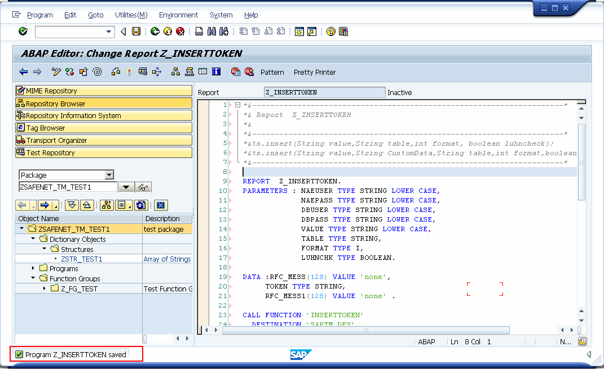Click the yellow Help question mark icon
The height and width of the screenshot is (369, 604).
coord(330,31)
